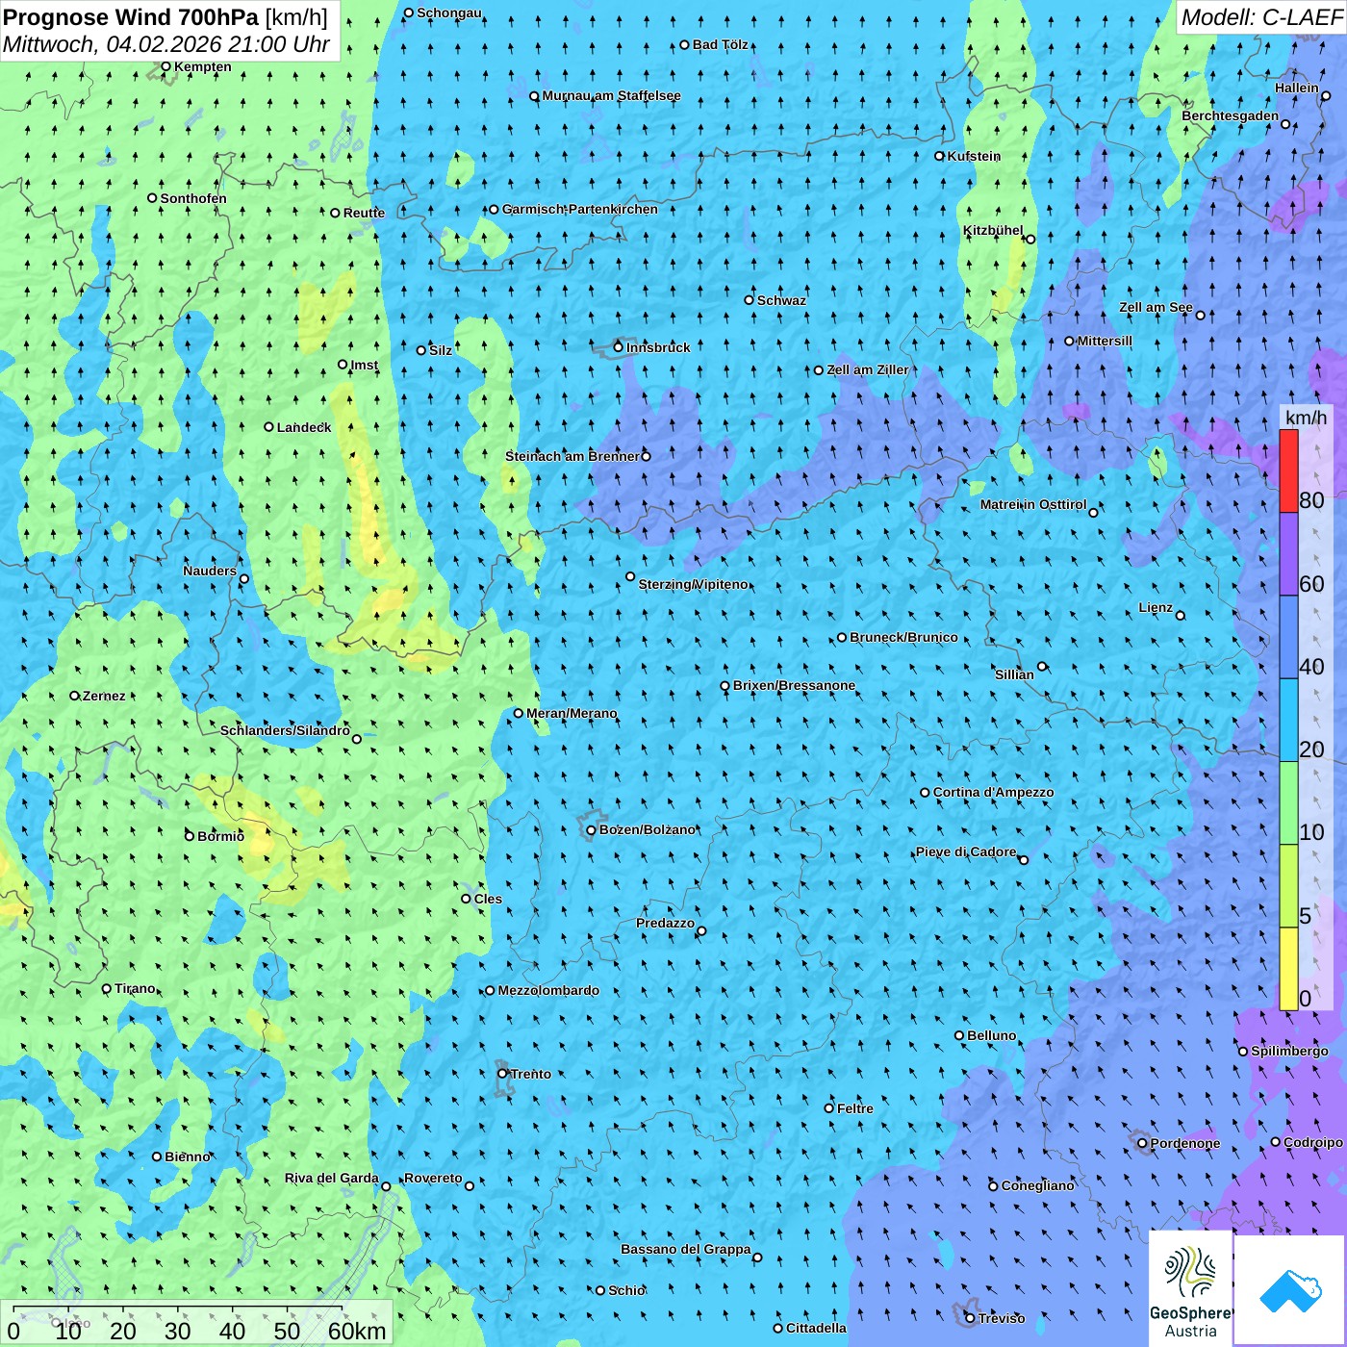Click the 'Garmisch-Partenkirchen' label
The height and width of the screenshot is (1347, 1347).
(580, 209)
